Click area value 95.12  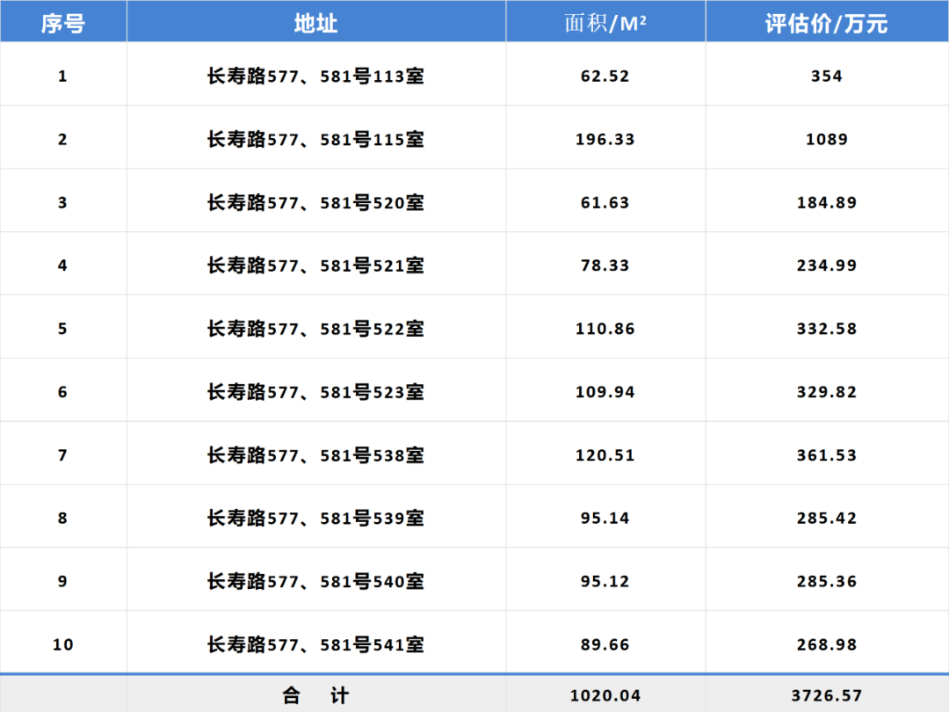tap(605, 581)
